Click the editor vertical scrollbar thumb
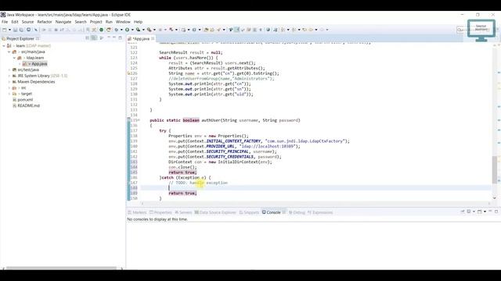This screenshot has width=501, height=281. 495,170
